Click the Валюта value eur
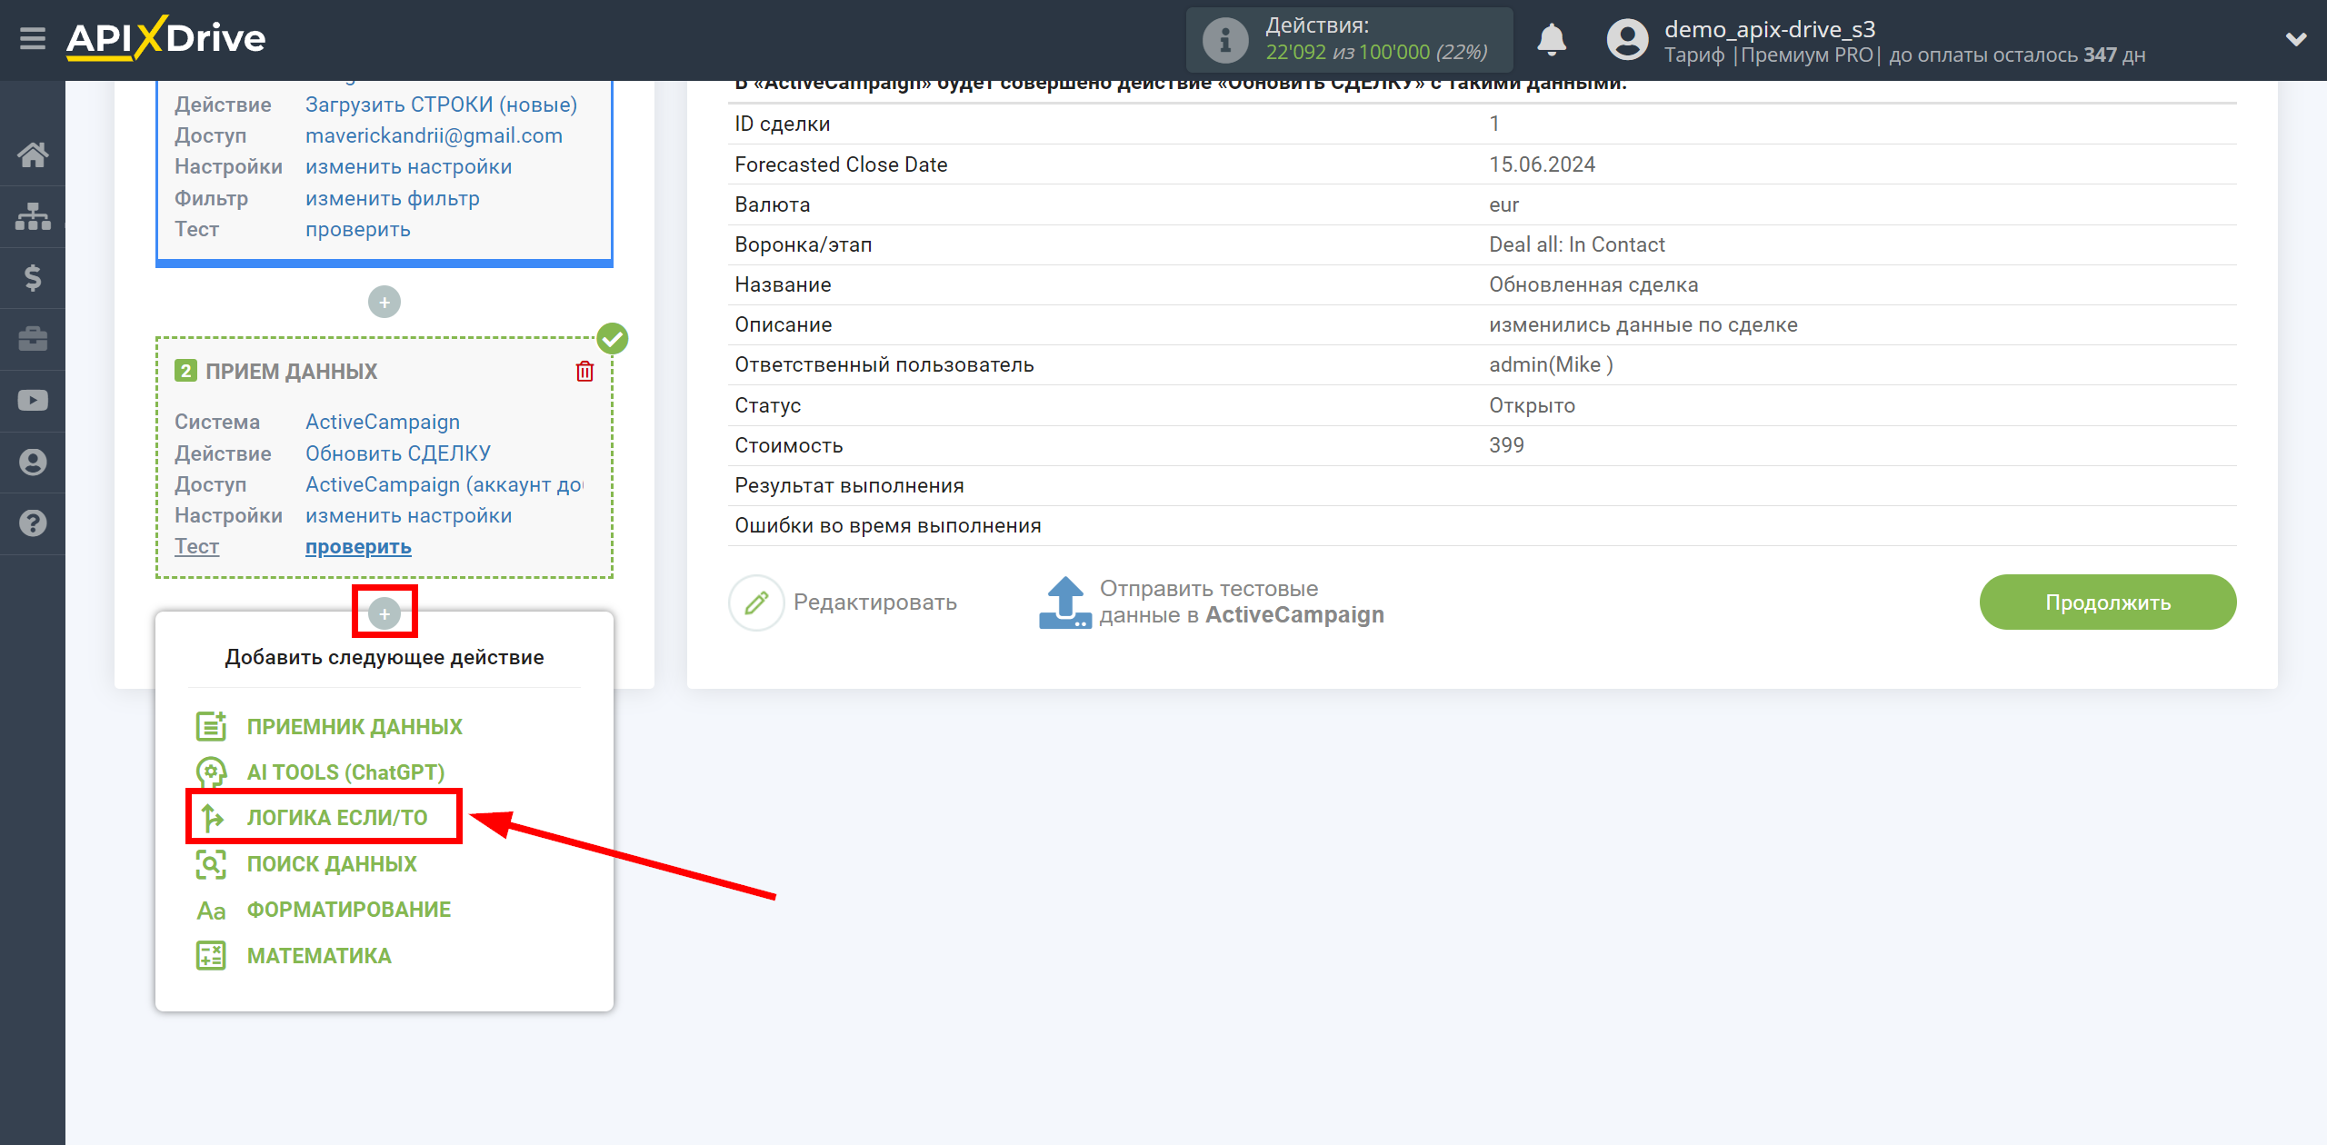Image resolution: width=2327 pixels, height=1145 pixels. (x=1503, y=204)
